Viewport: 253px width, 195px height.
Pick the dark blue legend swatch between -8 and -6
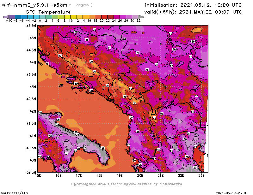pyautogui.click(x=18, y=17)
